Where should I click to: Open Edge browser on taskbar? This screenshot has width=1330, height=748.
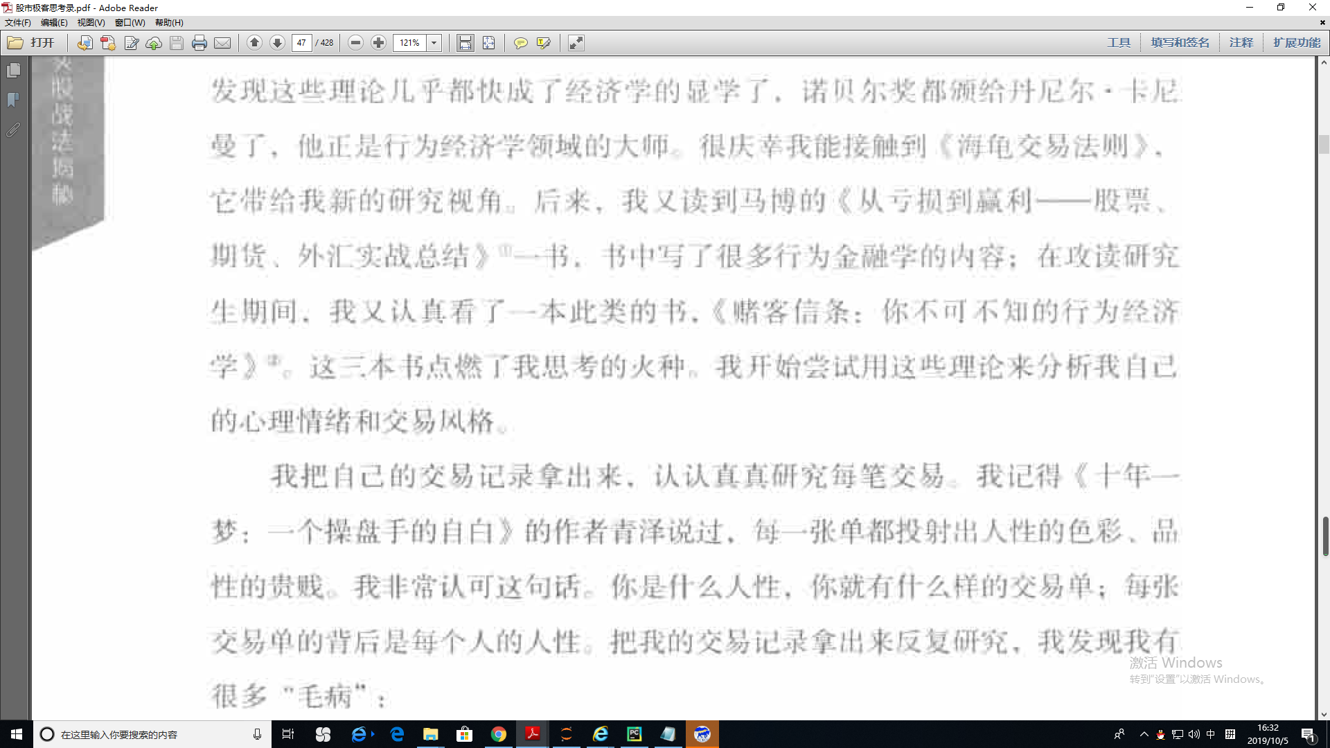[398, 734]
